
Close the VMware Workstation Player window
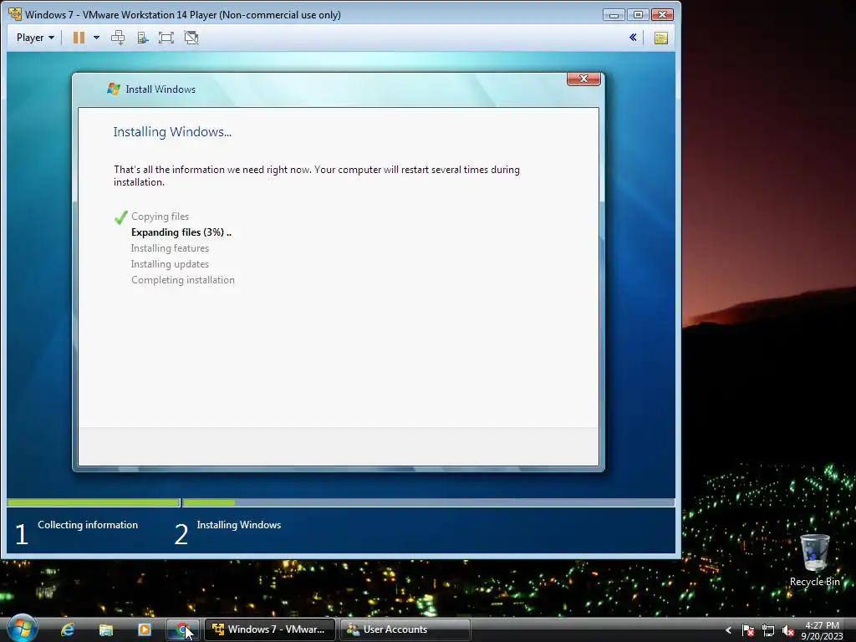[x=662, y=15]
